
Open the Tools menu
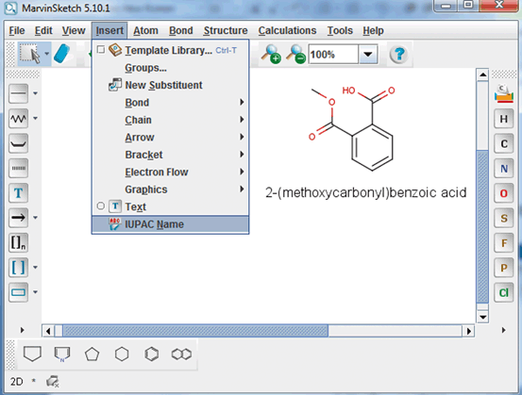click(x=340, y=30)
